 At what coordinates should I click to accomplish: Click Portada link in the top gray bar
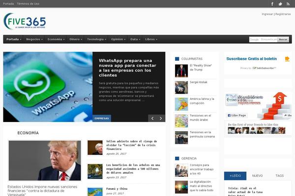point(8,4)
